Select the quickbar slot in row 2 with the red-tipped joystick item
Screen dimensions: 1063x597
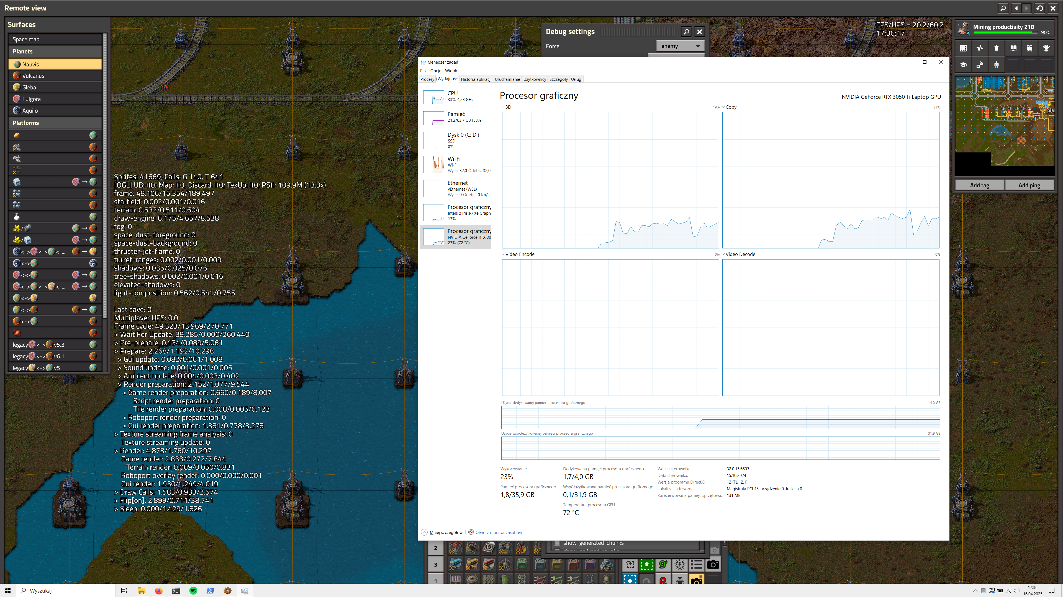tap(489, 548)
